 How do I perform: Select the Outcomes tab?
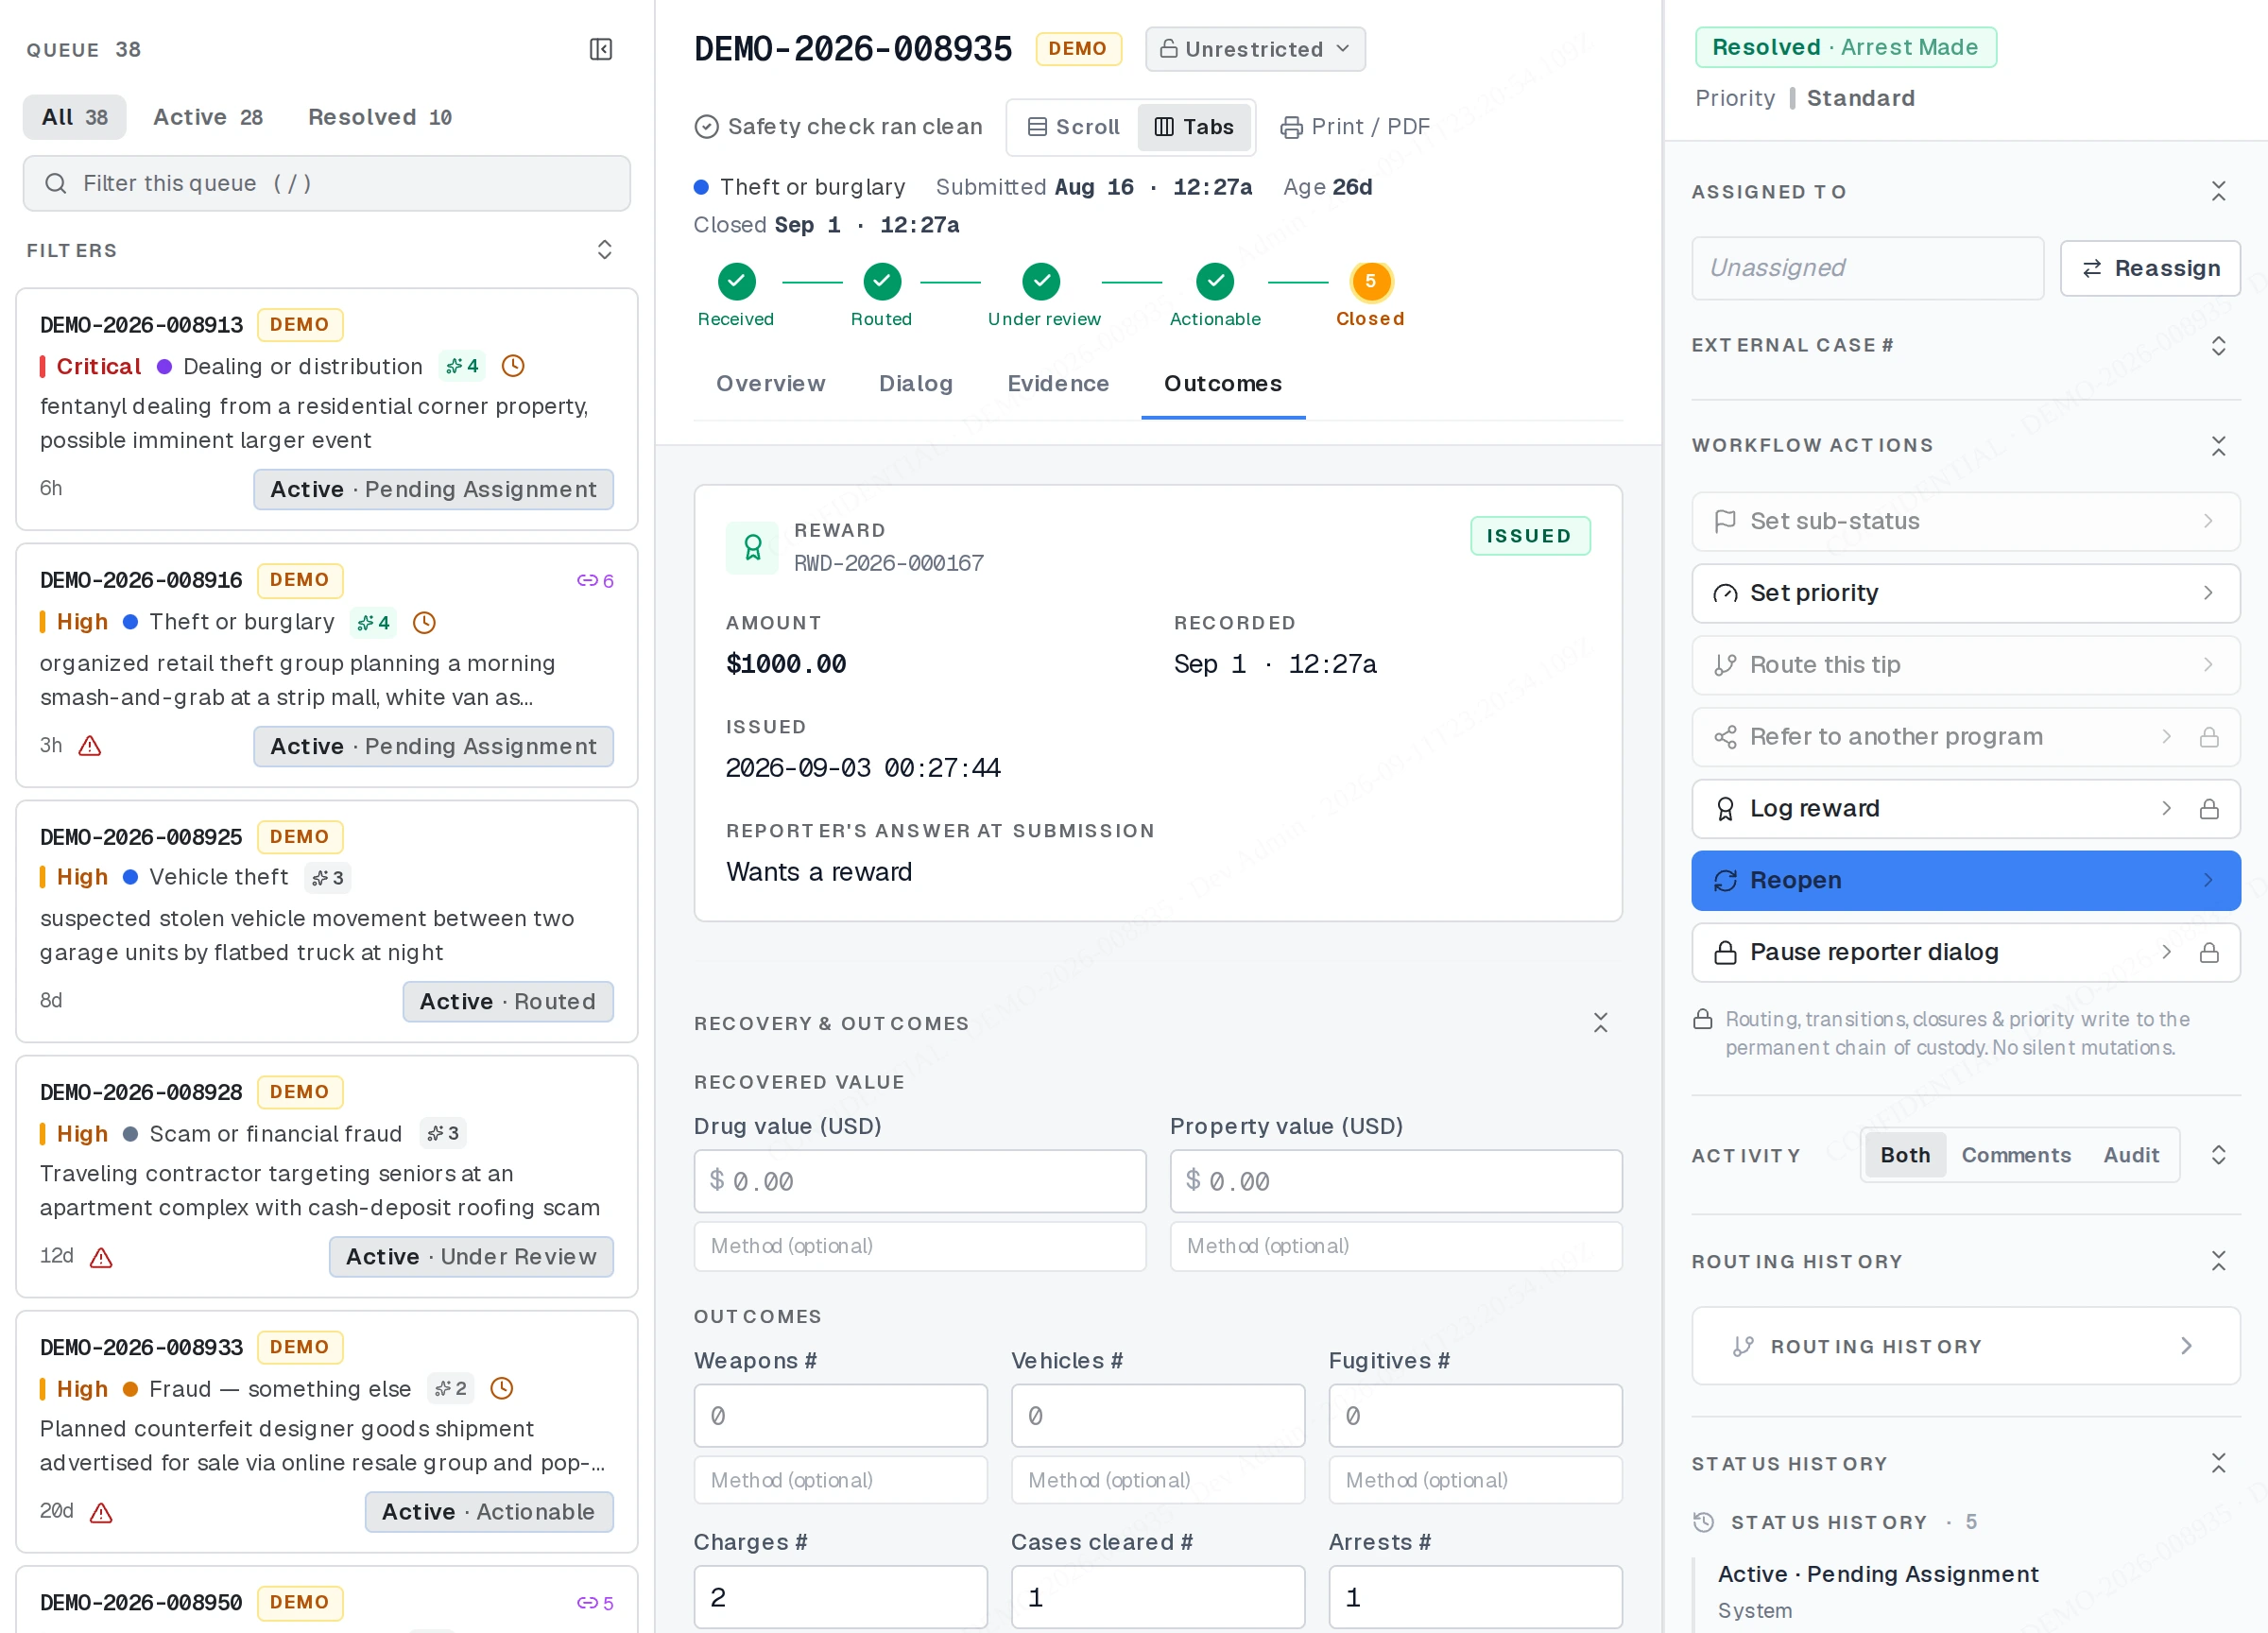(1223, 384)
